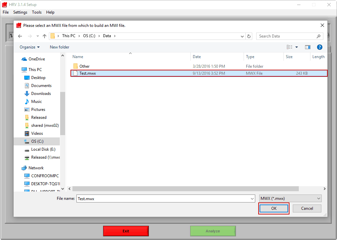The image size is (337, 240).
Task: Click the HRV app icon in title bar
Action: click(x=4, y=5)
